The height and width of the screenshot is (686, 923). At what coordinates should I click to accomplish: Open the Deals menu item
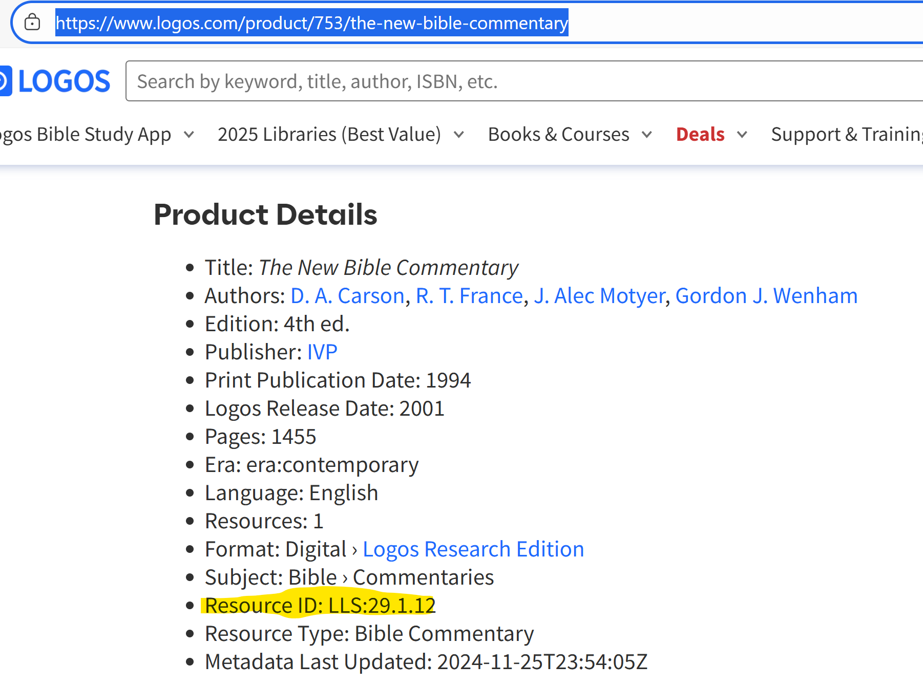coord(700,135)
